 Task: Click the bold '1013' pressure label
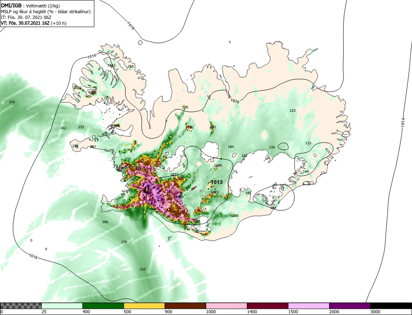tap(217, 182)
